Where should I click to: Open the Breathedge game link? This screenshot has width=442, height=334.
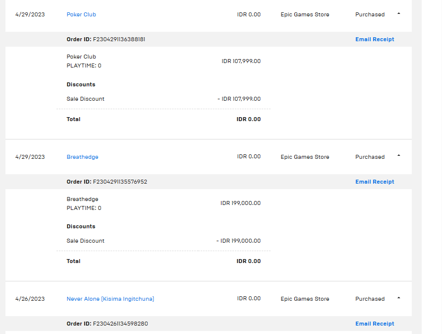(82, 157)
